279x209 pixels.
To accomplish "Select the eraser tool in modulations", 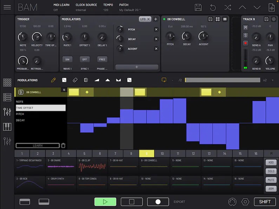I will (75, 80).
